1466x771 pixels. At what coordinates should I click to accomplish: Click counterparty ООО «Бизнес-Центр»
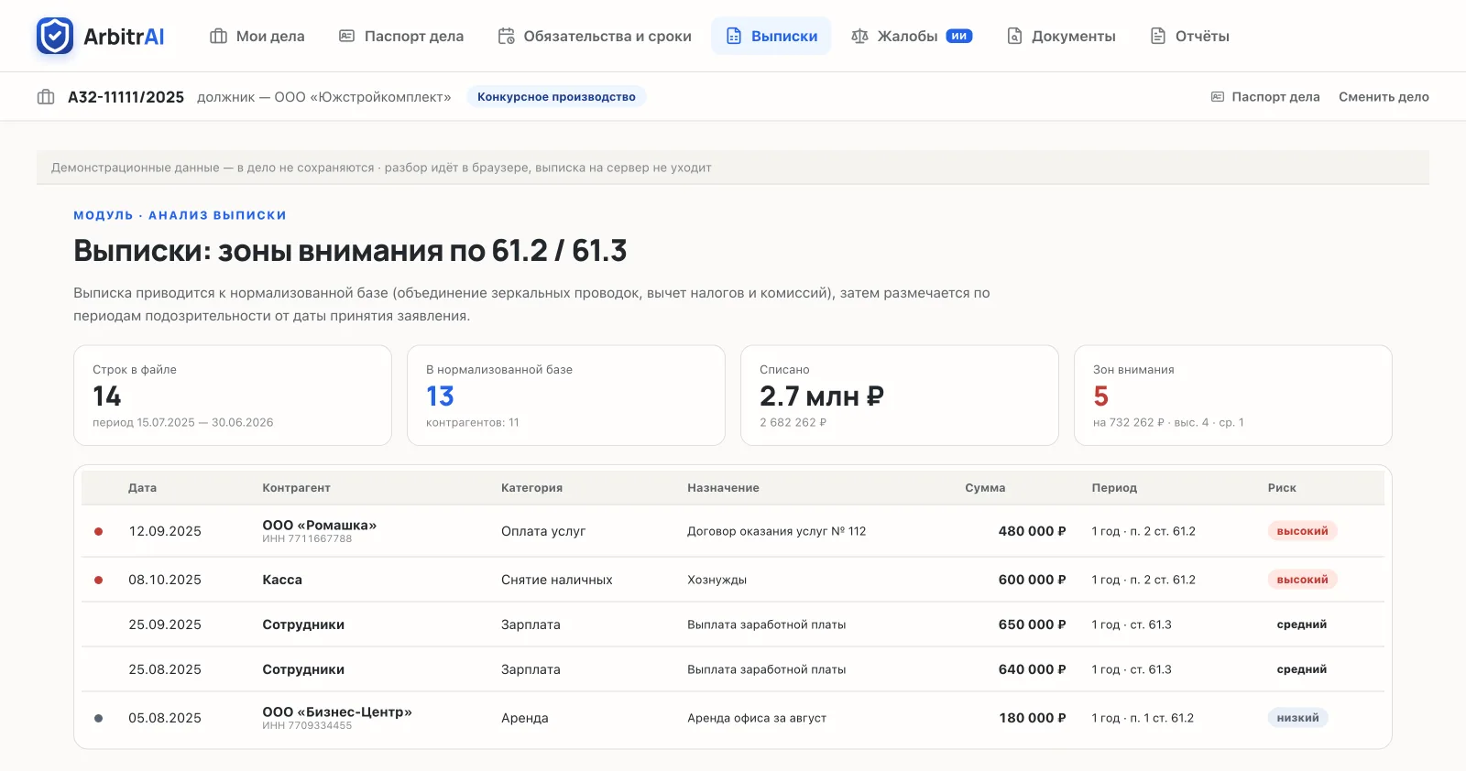coord(337,712)
